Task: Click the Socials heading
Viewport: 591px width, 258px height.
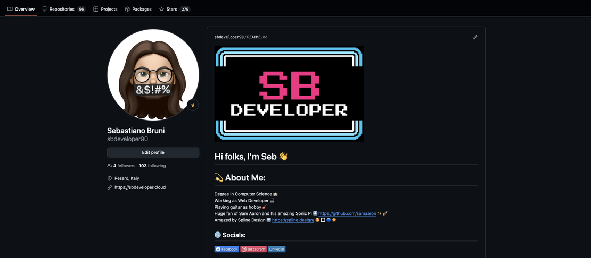Action: [x=230, y=235]
